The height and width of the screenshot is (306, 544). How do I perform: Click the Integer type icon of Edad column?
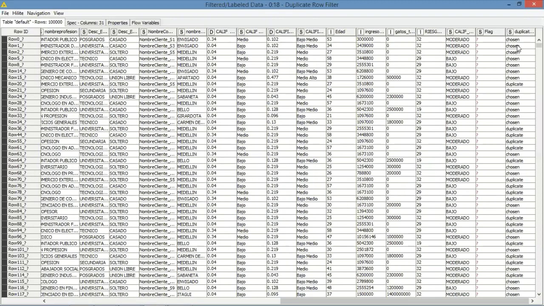331,32
